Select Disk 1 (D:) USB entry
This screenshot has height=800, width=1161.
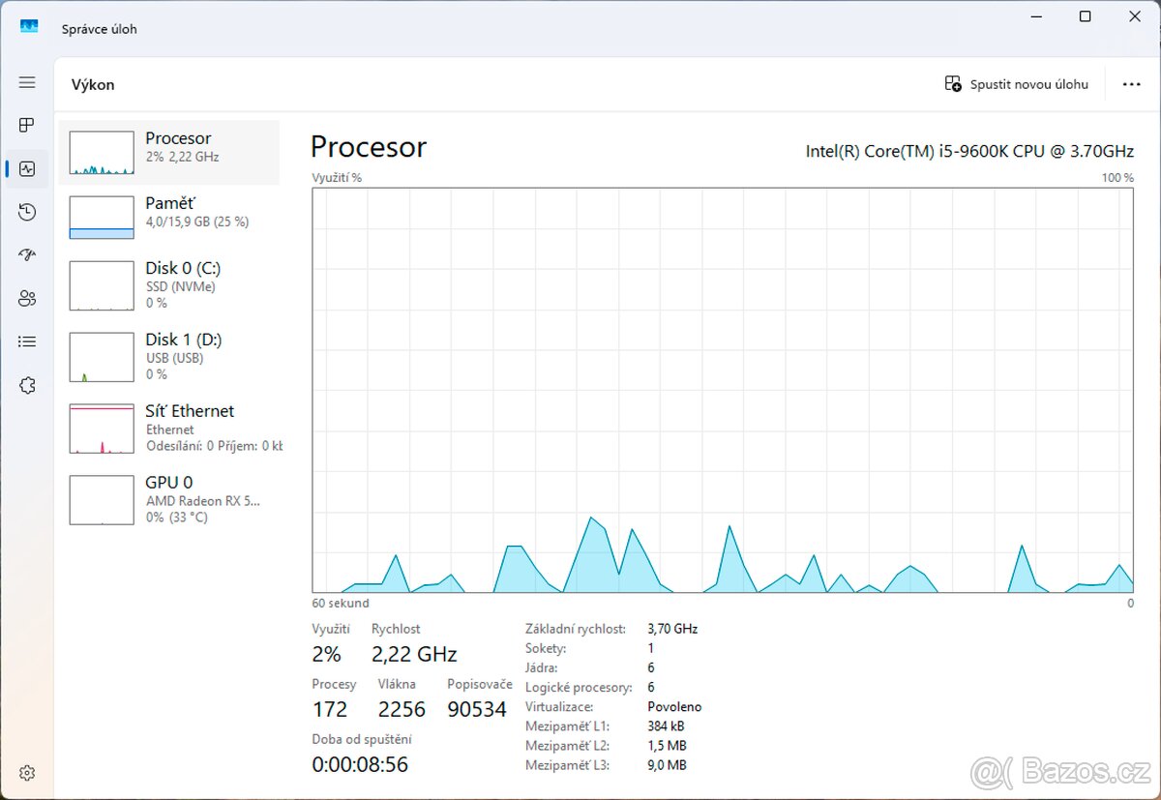[x=169, y=356]
